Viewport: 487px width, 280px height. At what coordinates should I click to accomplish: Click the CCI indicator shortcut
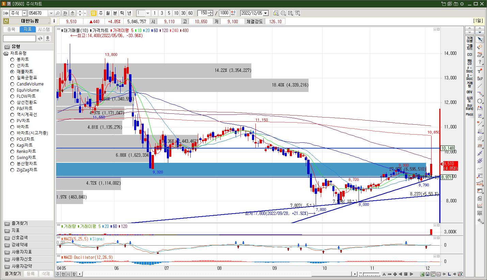tap(470, 55)
